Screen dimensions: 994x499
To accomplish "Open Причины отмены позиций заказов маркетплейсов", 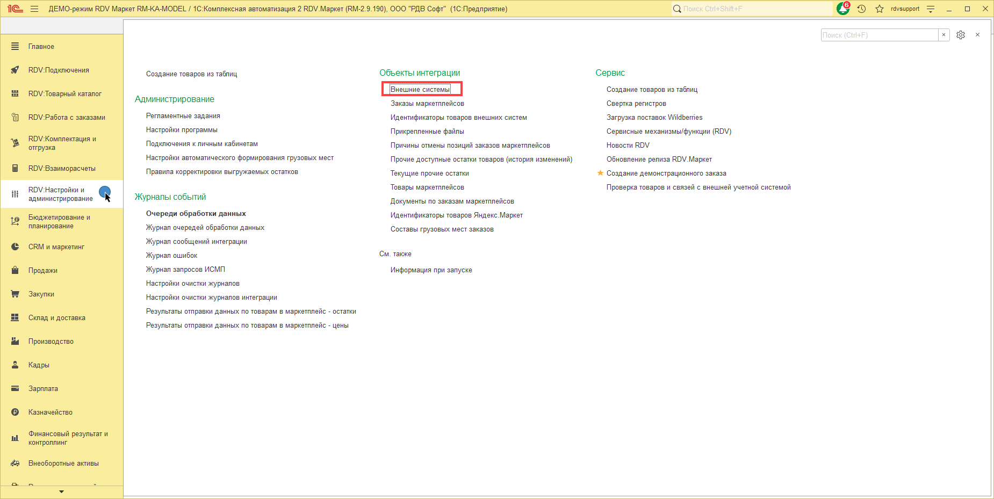I will coord(470,145).
